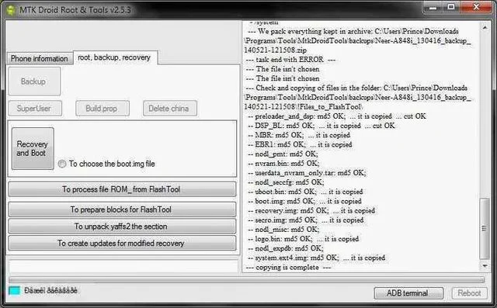Click log line 'EBR1: md5 OK'
The width and height of the screenshot is (497, 308).
[301, 144]
